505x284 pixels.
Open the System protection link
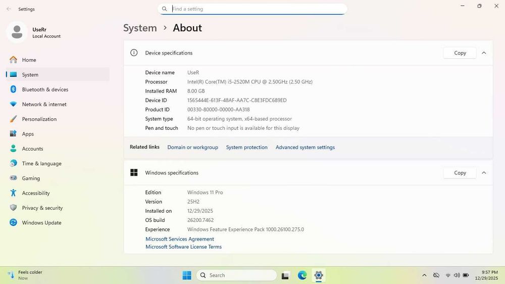247,147
